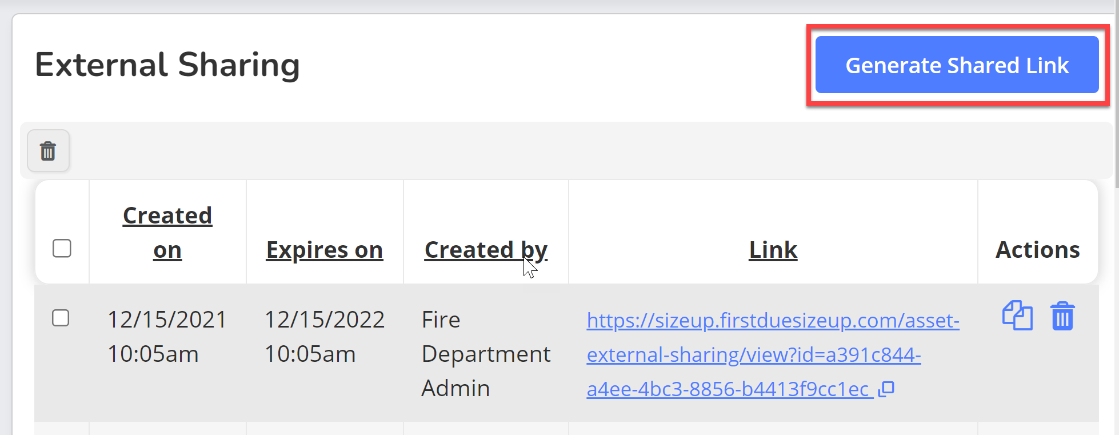Viewport: 1119px width, 435px height.
Task: Click the bulk delete trash icon above table
Action: (x=48, y=151)
